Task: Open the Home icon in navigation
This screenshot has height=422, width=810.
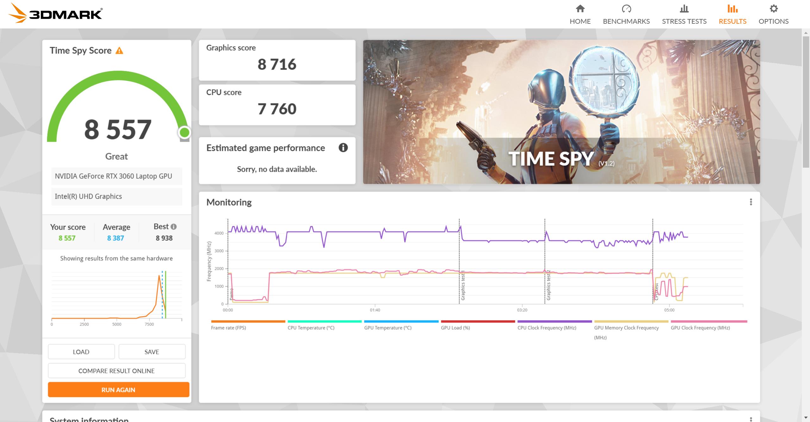Action: point(580,9)
